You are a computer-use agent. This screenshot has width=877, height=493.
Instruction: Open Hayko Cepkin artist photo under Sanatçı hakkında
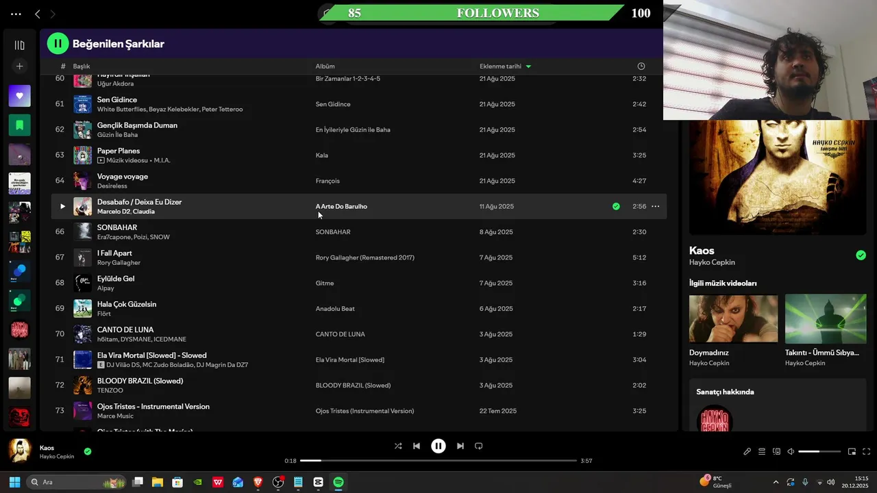715,418
